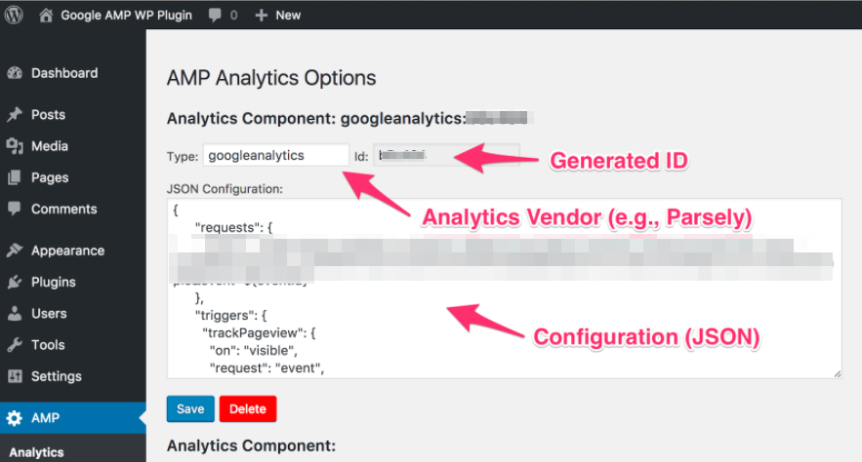Click the plus icon next to New
862x462 pixels.
tap(261, 16)
